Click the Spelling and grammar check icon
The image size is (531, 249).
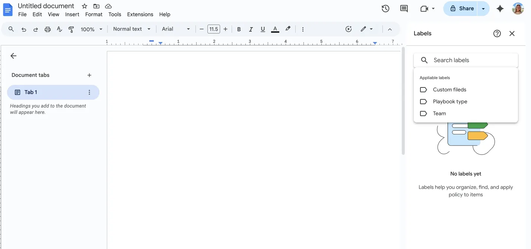[59, 29]
